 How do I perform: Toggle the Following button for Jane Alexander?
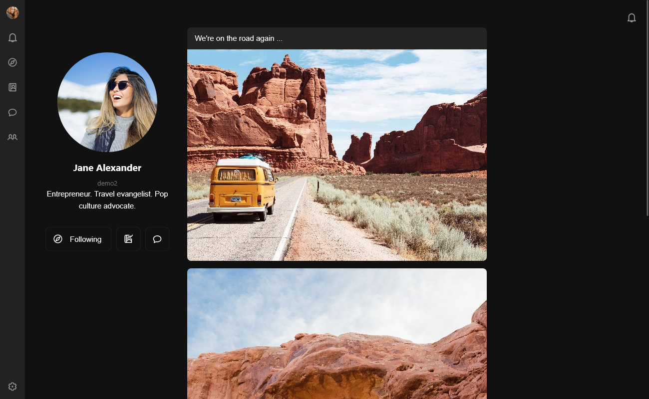click(78, 239)
